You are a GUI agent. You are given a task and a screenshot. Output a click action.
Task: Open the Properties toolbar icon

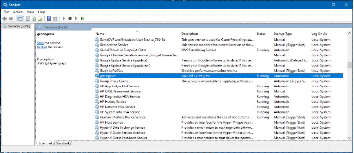pyautogui.click(x=28, y=18)
